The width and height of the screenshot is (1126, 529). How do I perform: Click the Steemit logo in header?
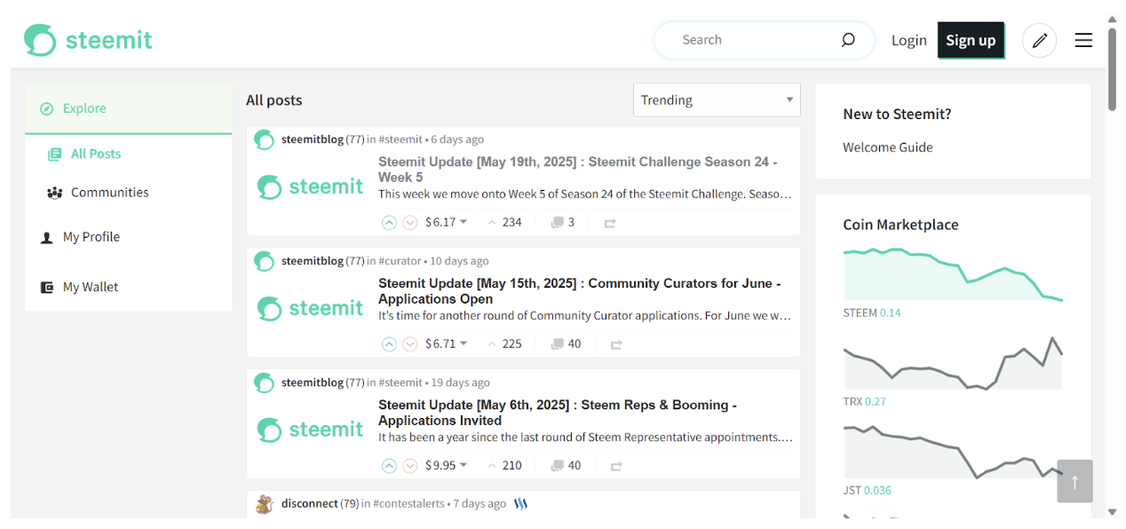[88, 40]
